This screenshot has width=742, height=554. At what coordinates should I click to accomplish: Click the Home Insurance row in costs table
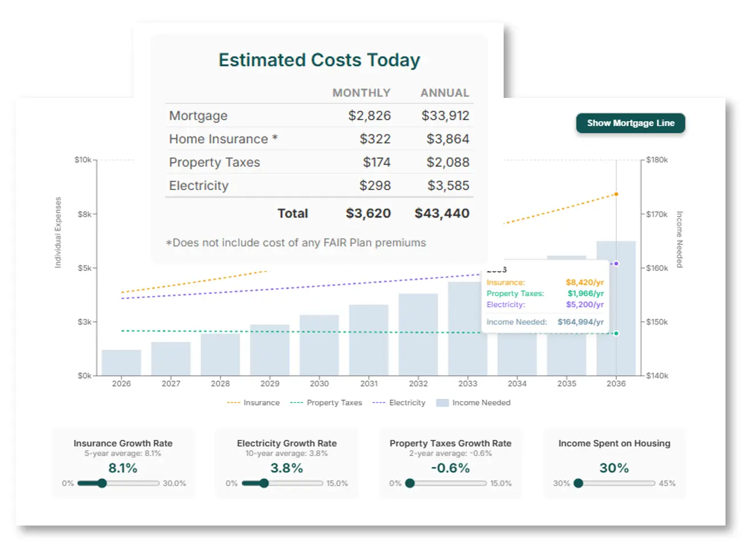pyautogui.click(x=319, y=139)
